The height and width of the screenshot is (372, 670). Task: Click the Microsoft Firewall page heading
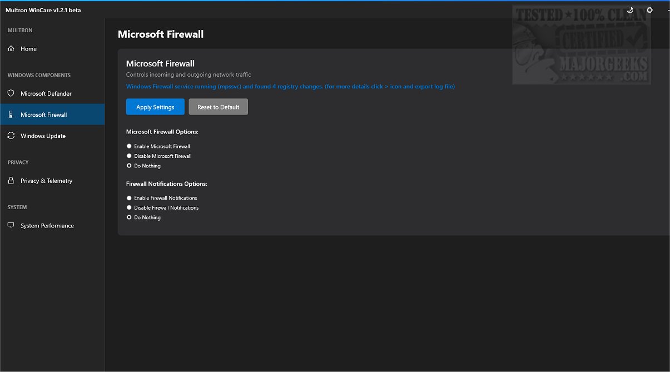click(161, 34)
